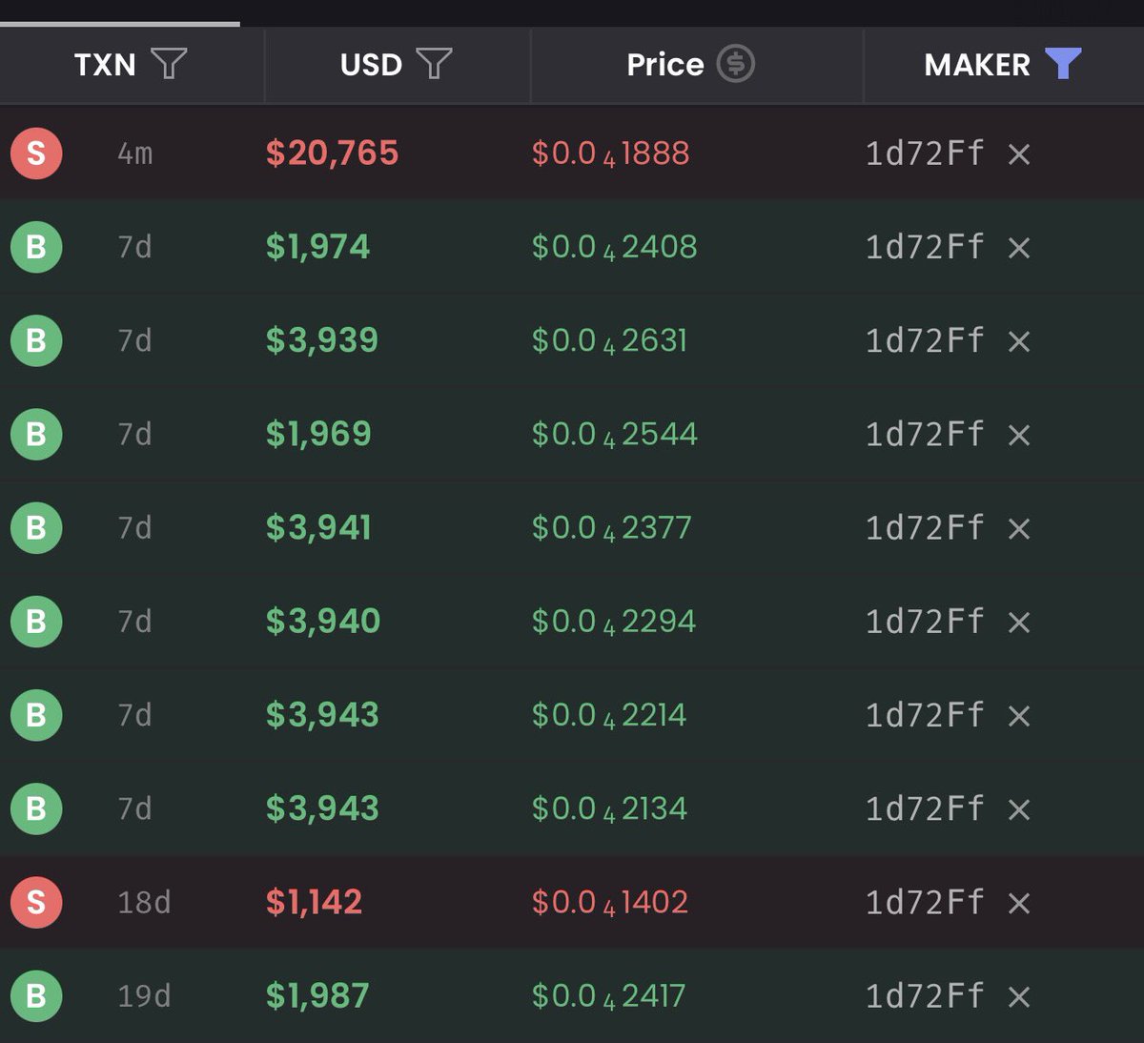This screenshot has height=1043, width=1144.
Task: Click the red S badge on $20,765 row
Action: pyautogui.click(x=36, y=153)
